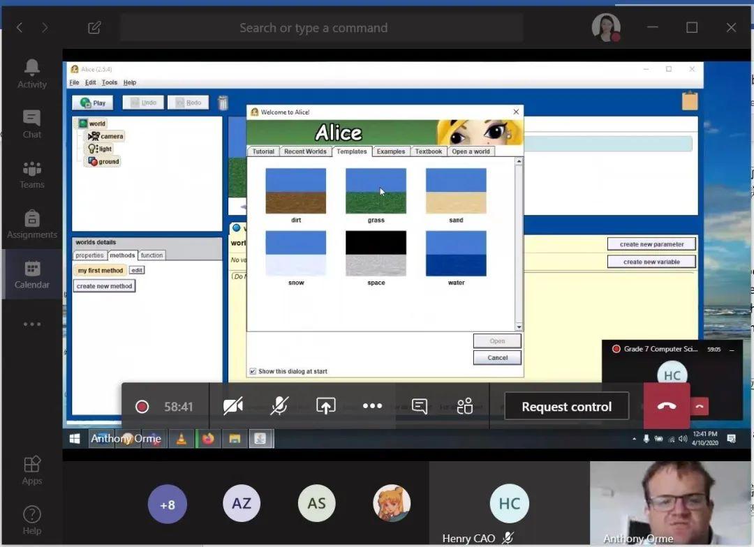Open Chat in the Teams sidebar
754x547 pixels.
(x=31, y=124)
